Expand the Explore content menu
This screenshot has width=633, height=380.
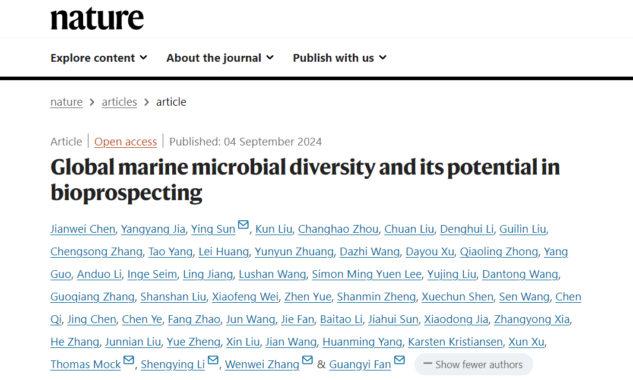tap(99, 58)
